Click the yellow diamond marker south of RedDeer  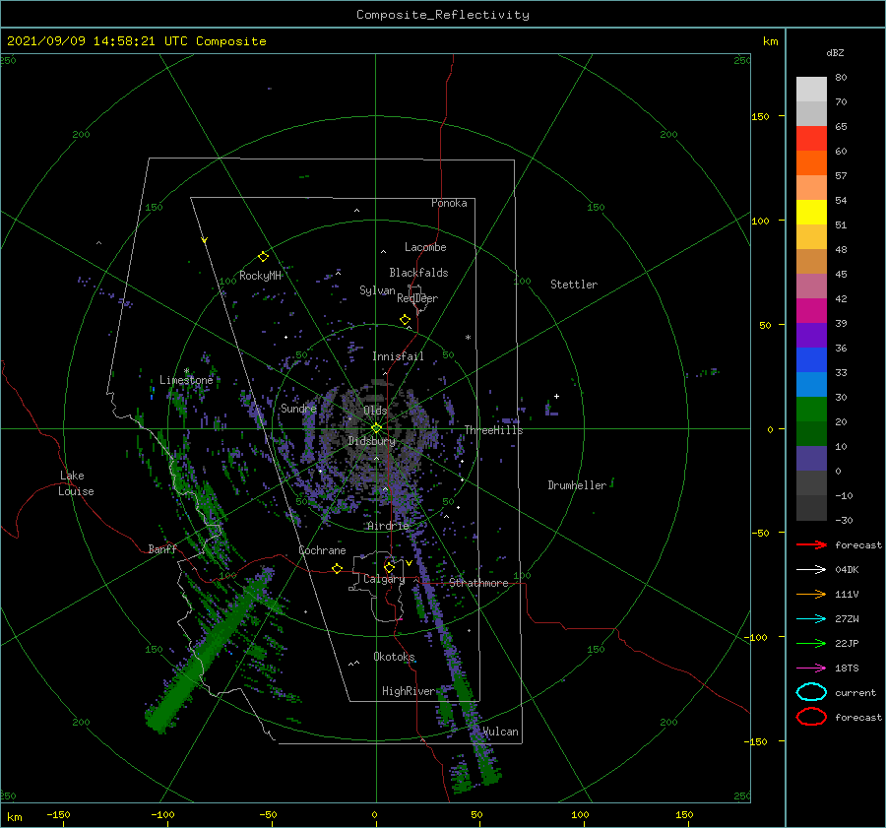405,320
